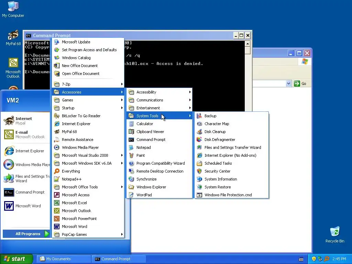Launch Internet Explorer (No Add-ons)
Viewport: 352px width, 264px height.
point(231,155)
